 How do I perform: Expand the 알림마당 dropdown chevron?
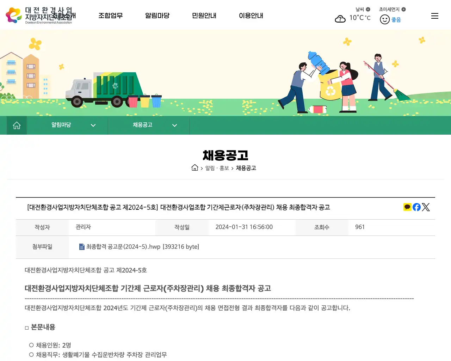tap(93, 125)
